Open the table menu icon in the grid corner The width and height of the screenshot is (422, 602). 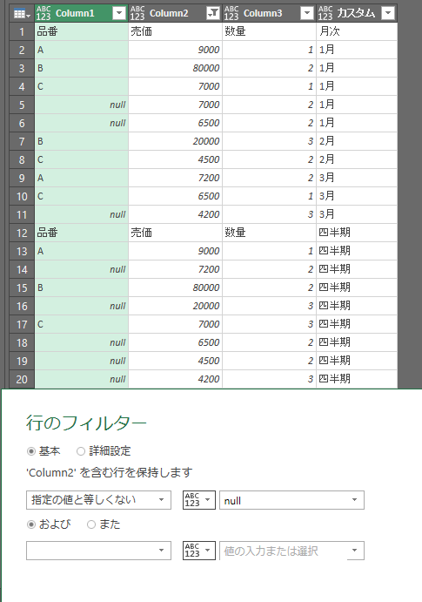pos(22,13)
